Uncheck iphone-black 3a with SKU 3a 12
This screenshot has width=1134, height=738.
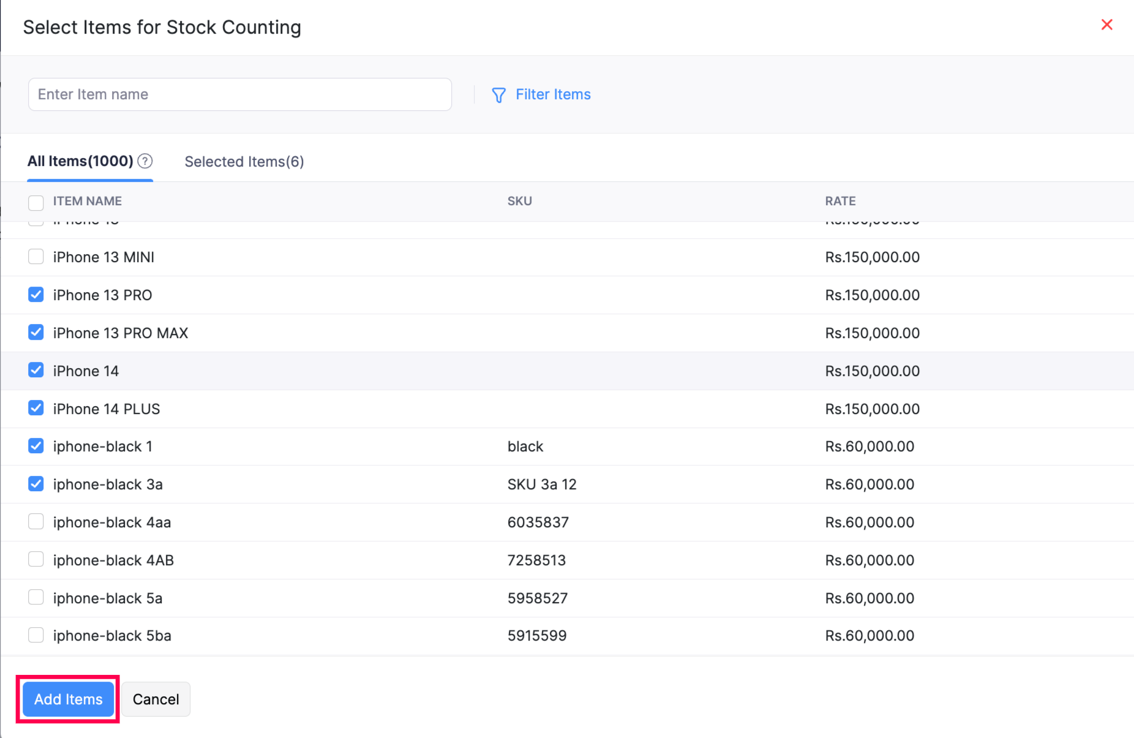(x=36, y=484)
